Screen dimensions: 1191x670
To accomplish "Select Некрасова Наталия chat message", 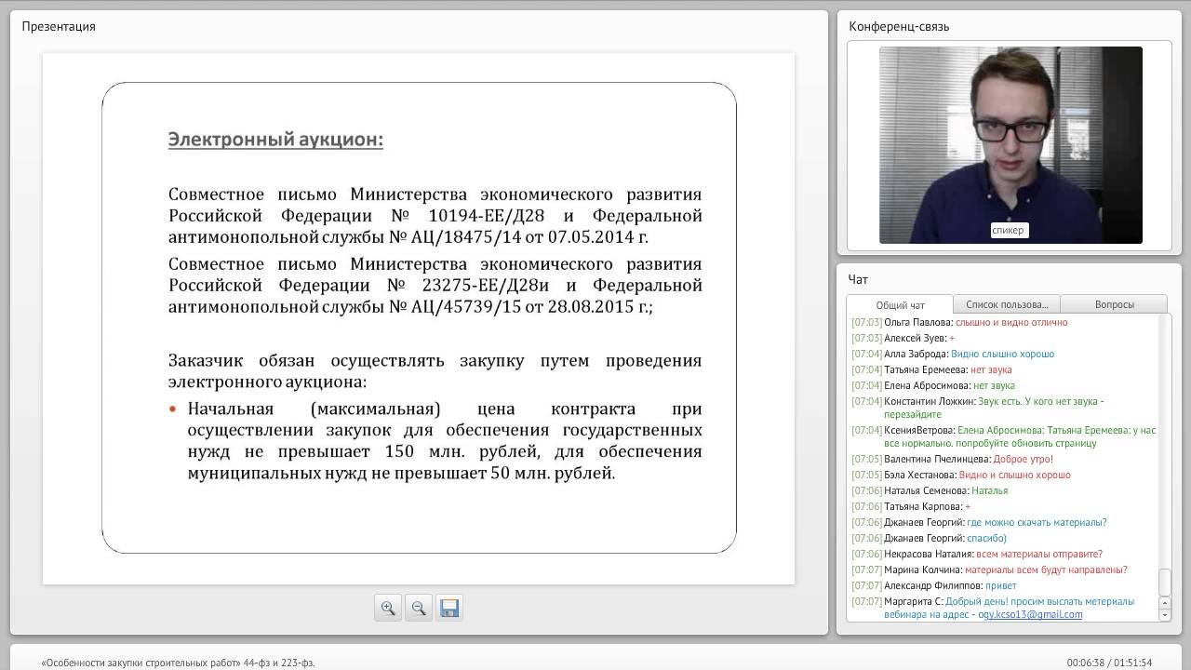I will tap(977, 554).
